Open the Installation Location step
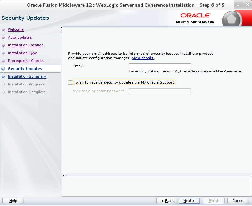The height and width of the screenshot is (206, 252). (26, 45)
